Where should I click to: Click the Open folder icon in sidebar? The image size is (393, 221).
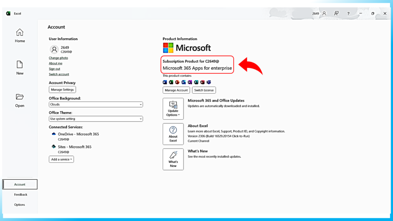20,97
